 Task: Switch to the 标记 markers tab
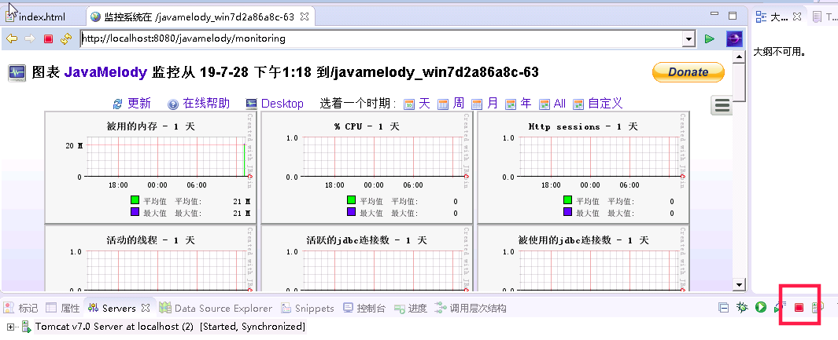(x=20, y=308)
